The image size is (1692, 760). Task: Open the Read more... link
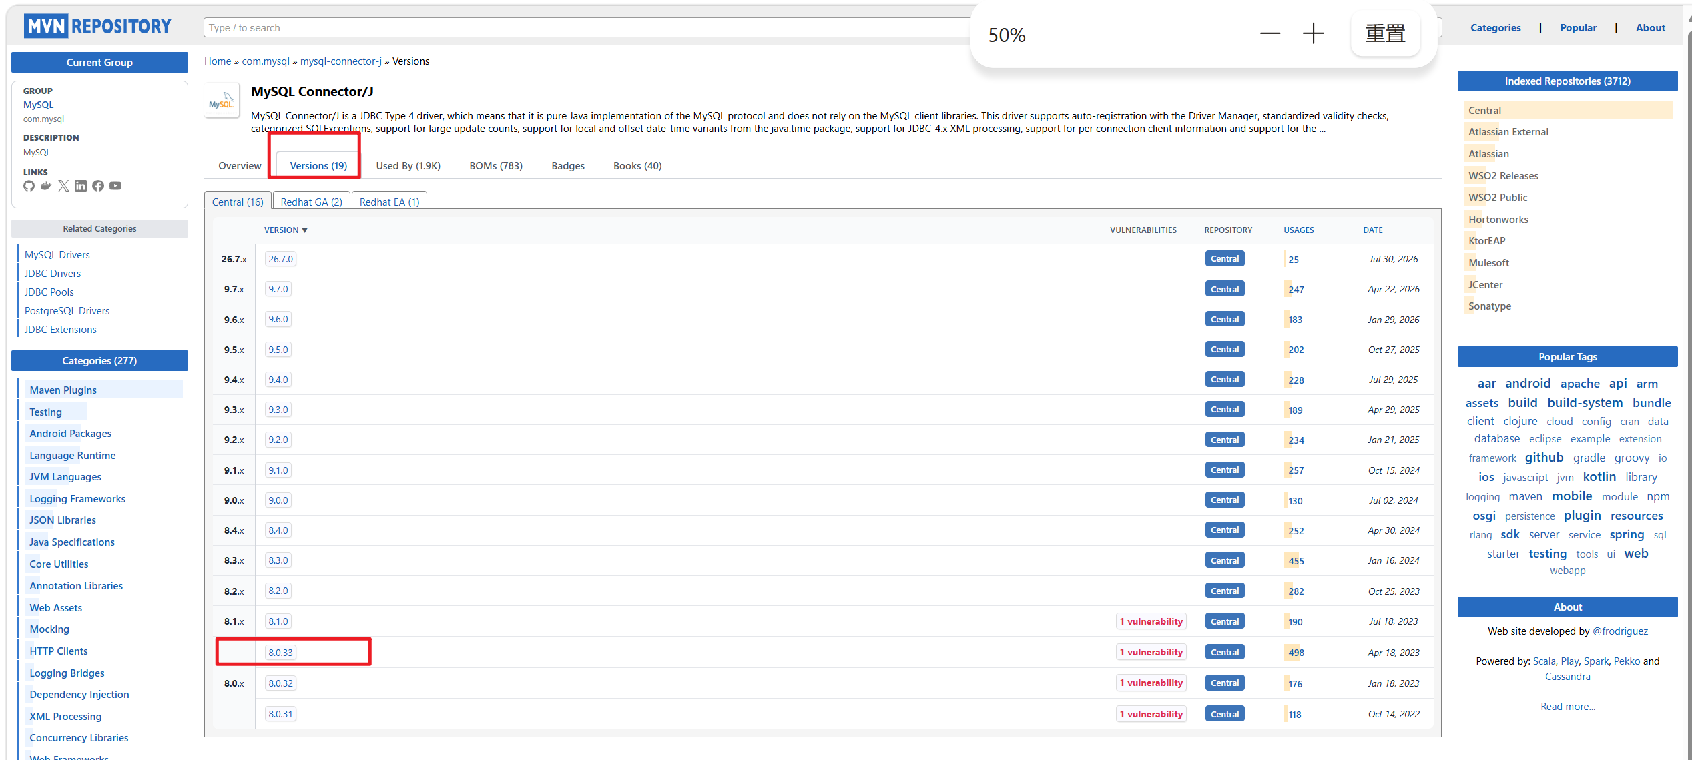1567,707
